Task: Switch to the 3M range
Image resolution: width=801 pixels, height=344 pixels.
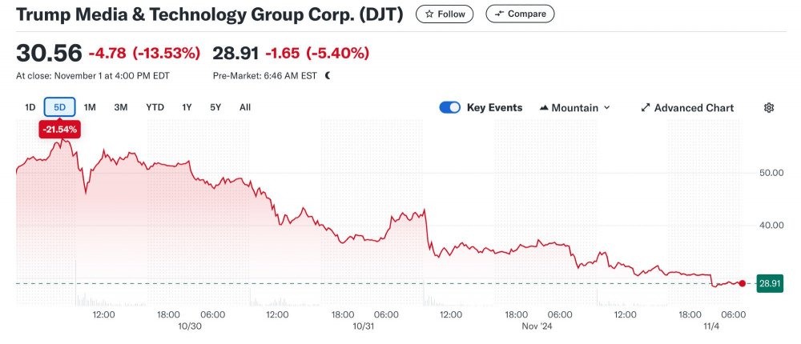Action: (121, 107)
